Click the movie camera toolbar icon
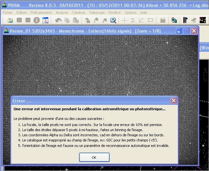 [x=194, y=20]
